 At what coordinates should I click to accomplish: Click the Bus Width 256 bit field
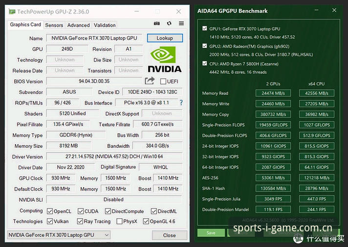162,135
